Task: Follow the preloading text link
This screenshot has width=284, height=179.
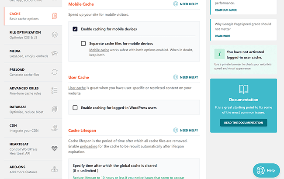Action: [x=89, y=146]
